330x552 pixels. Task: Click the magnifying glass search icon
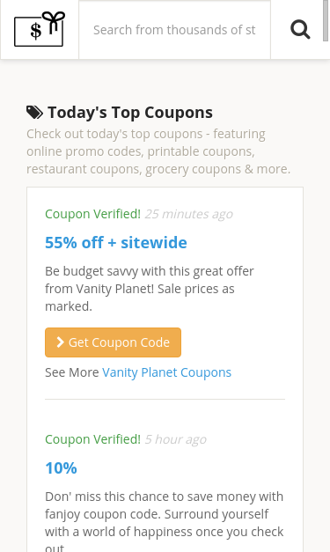click(x=300, y=30)
